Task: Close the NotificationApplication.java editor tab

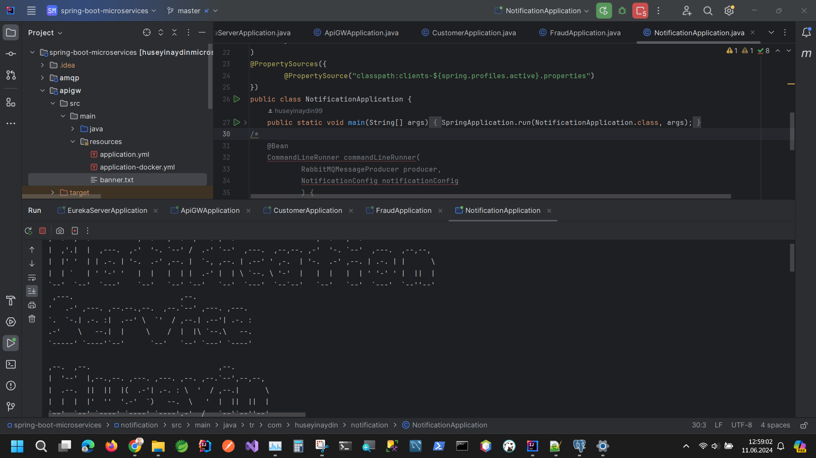Action: (753, 32)
